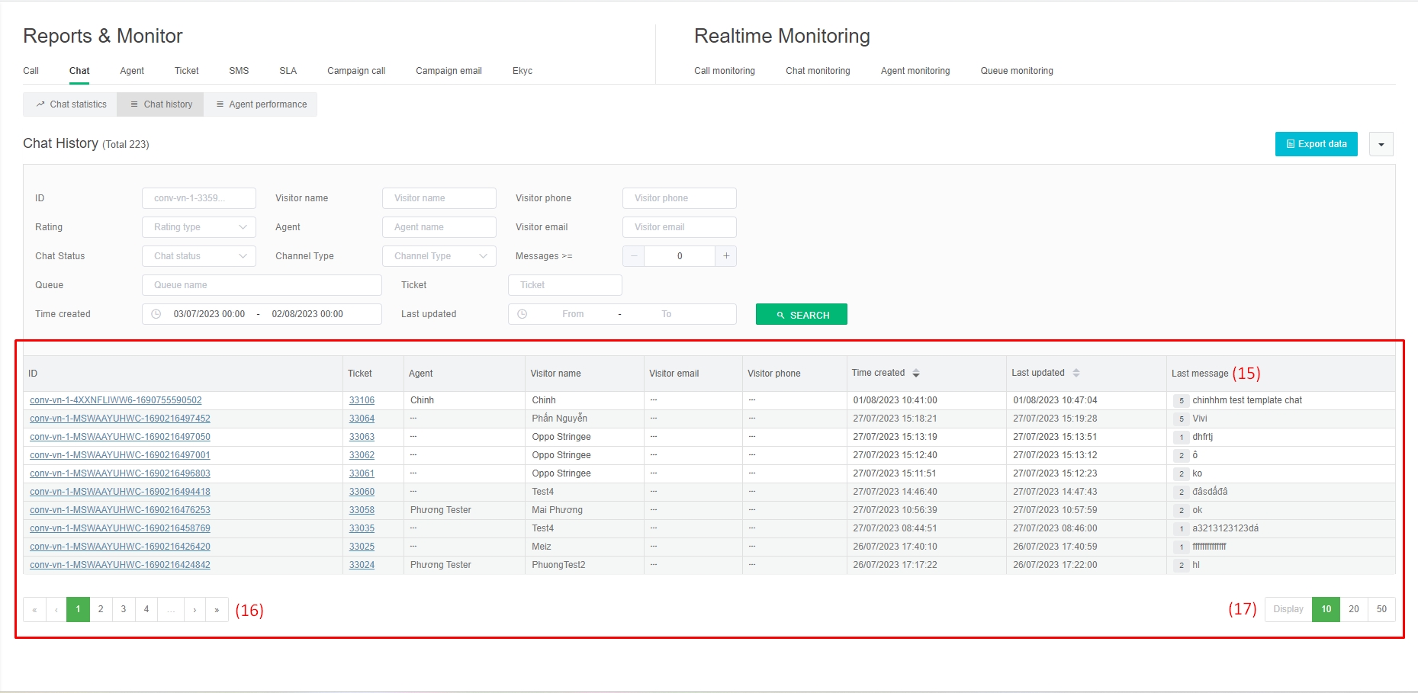The width and height of the screenshot is (1418, 693).
Task: Select page 3 in pagination
Action: pos(124,609)
